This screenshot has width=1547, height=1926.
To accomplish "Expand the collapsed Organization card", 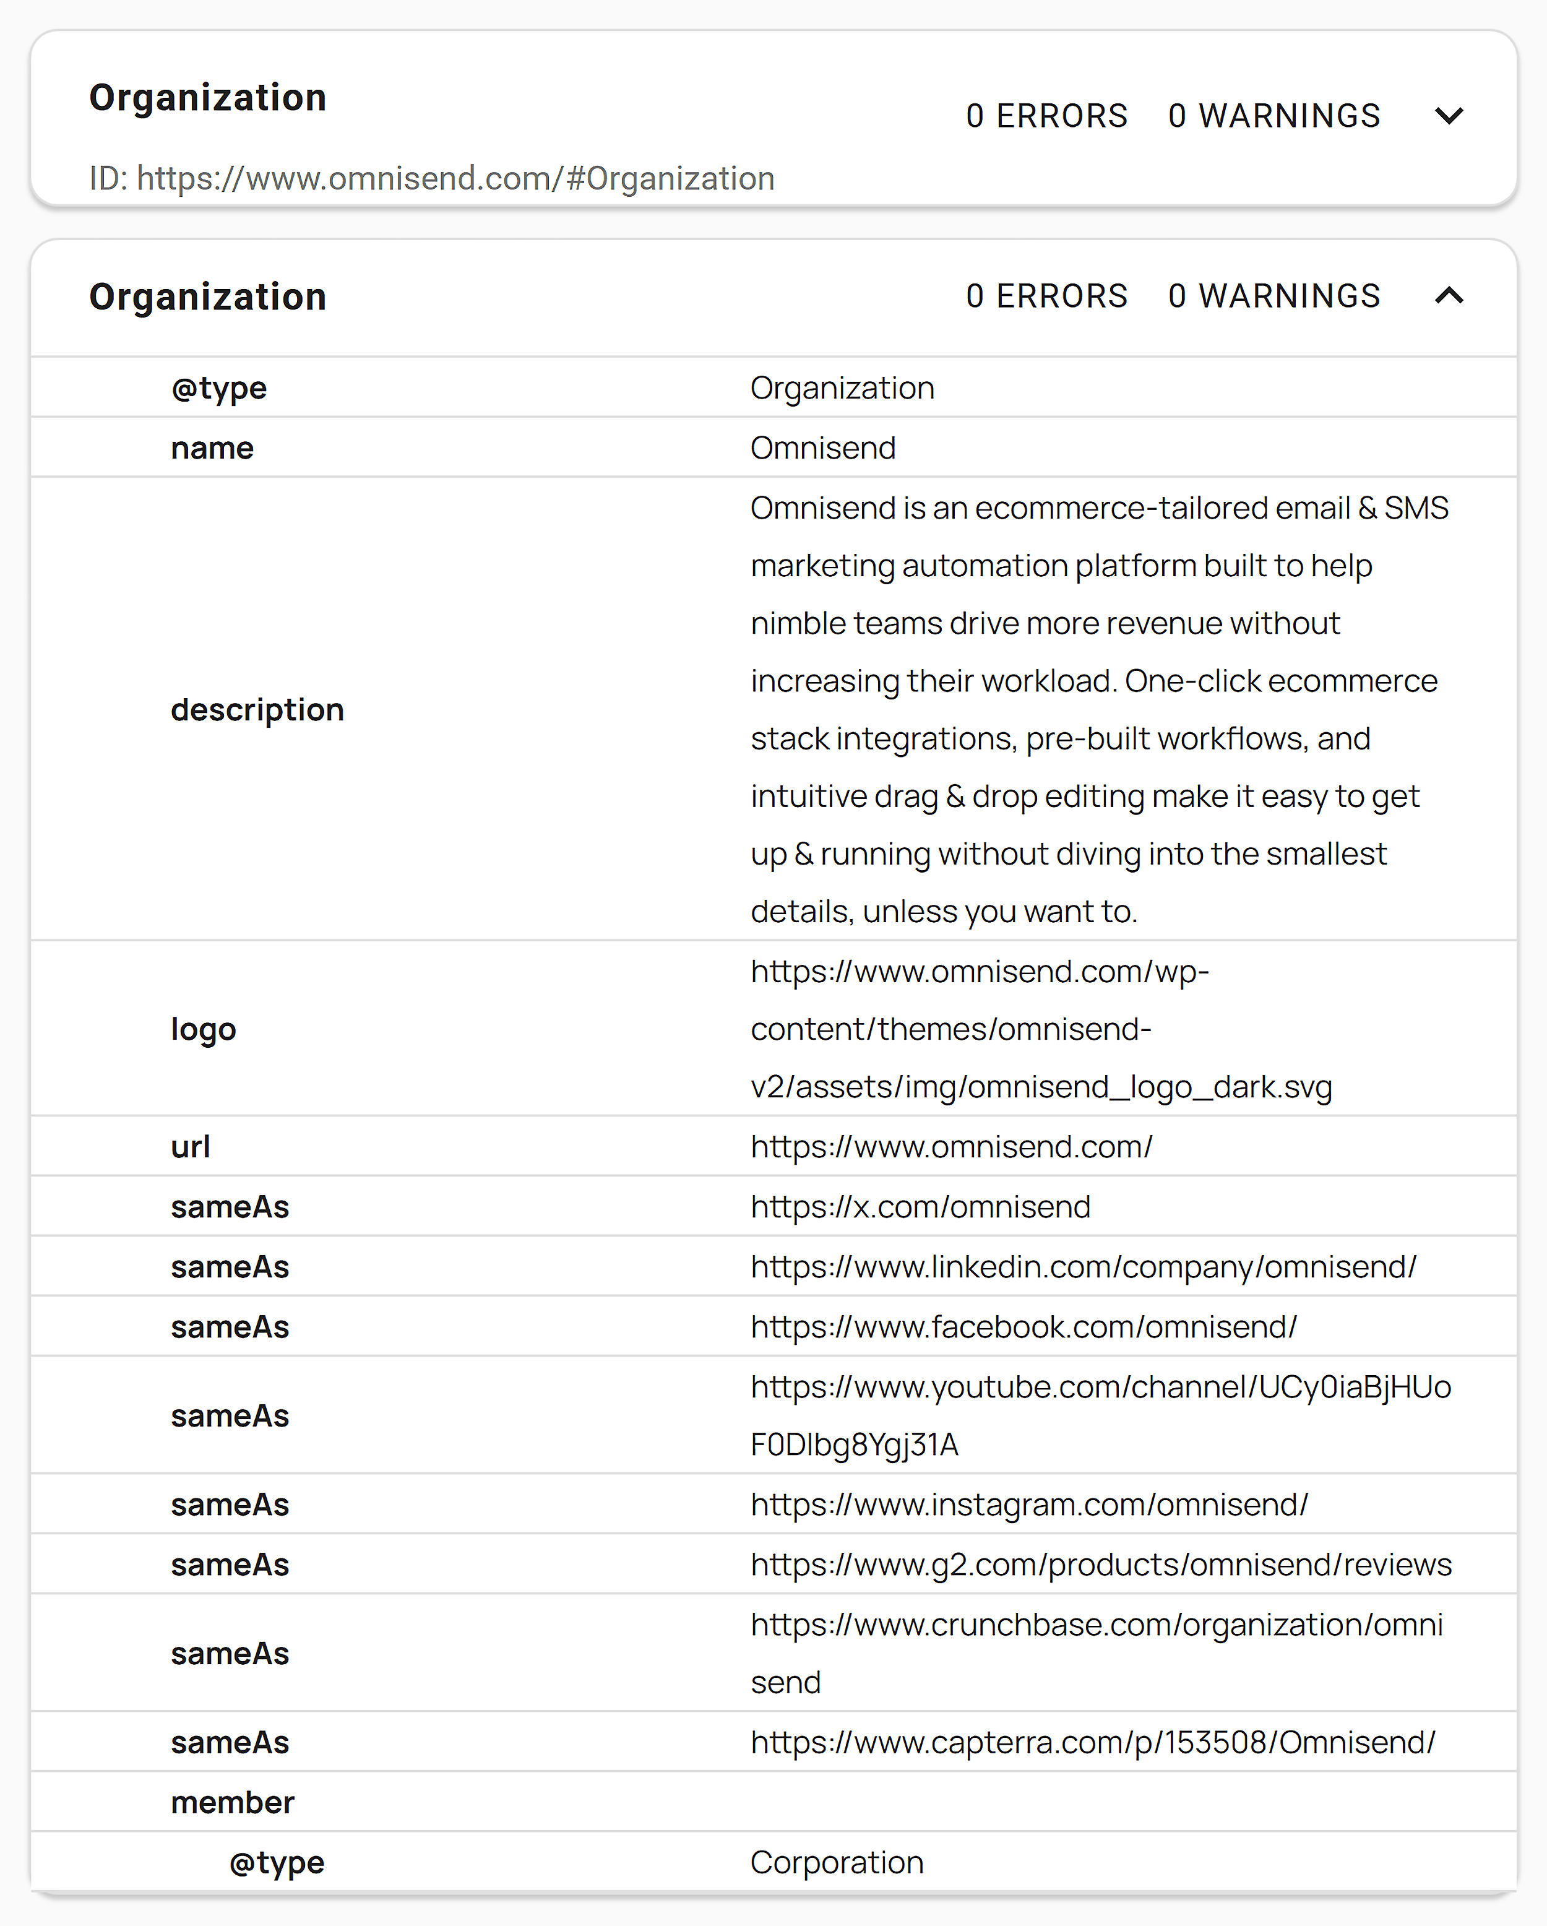I will coord(1449,115).
